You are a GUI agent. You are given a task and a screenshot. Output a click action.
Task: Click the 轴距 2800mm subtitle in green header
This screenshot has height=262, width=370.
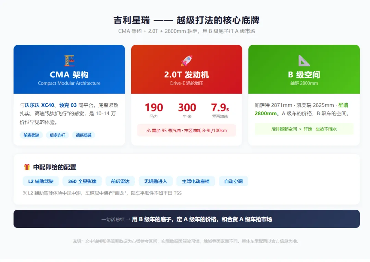pyautogui.click(x=304, y=83)
